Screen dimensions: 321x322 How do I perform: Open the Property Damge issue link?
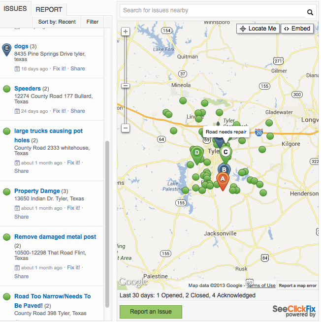[x=37, y=191]
